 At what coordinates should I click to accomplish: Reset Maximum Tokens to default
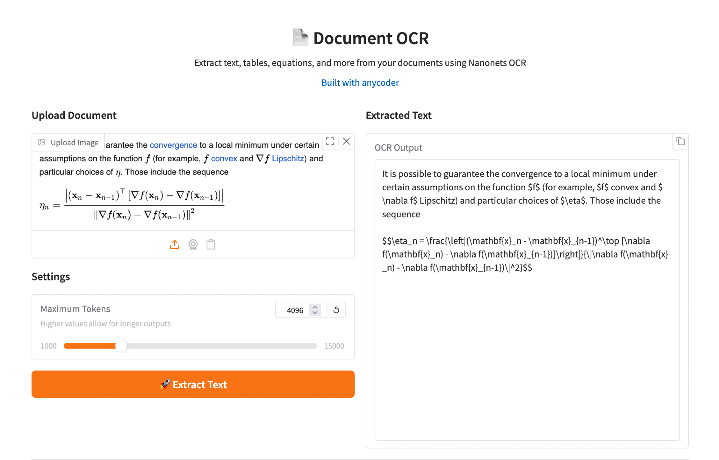coord(336,310)
